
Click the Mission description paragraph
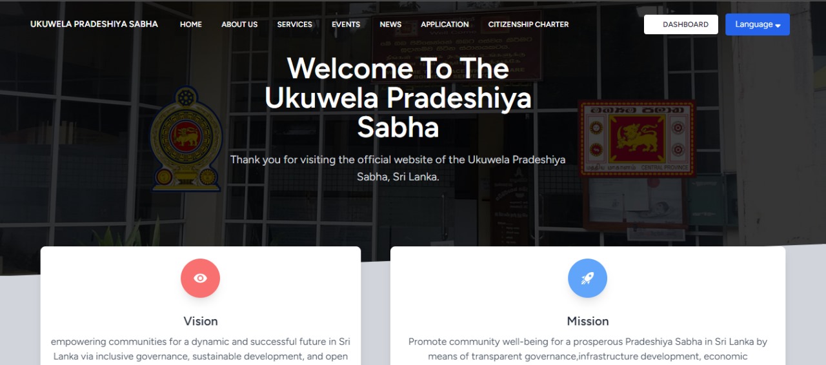588,350
